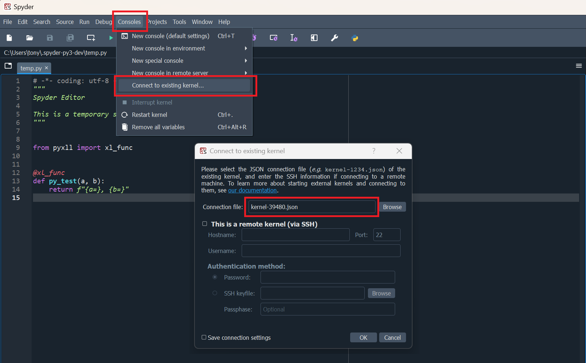Screen dimensions: 586x363
Task: Choose Restart kernel from Consoles menu
Action: click(x=149, y=115)
